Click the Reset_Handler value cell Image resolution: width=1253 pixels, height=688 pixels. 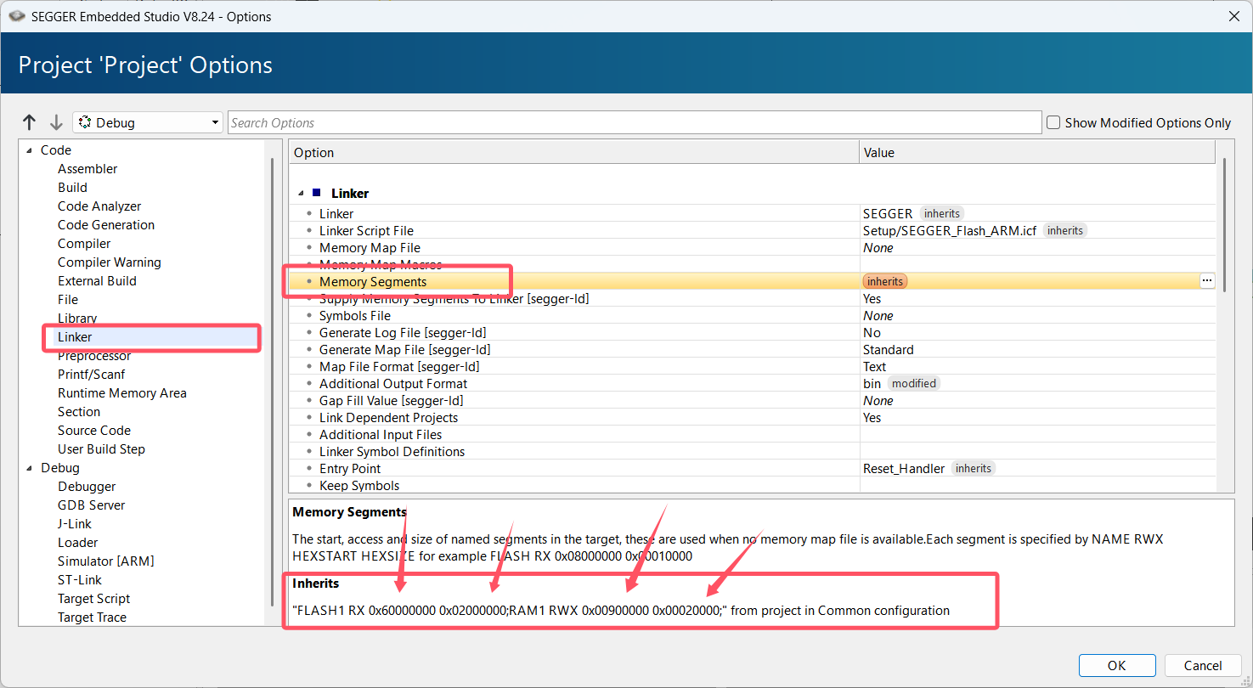(x=1037, y=469)
